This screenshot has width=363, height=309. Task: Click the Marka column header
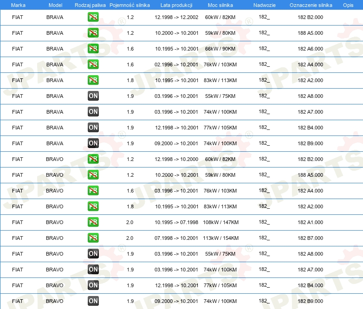[x=18, y=5]
